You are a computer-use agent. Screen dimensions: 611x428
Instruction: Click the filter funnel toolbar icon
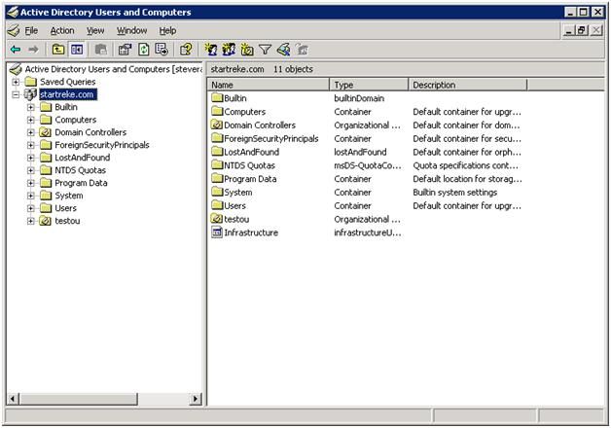[x=265, y=50]
